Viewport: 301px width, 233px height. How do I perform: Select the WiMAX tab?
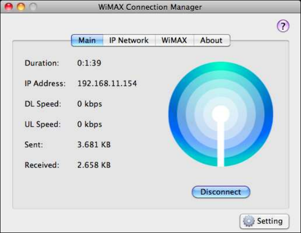(x=174, y=40)
